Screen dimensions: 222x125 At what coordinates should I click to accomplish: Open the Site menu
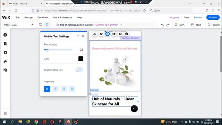point(17,17)
